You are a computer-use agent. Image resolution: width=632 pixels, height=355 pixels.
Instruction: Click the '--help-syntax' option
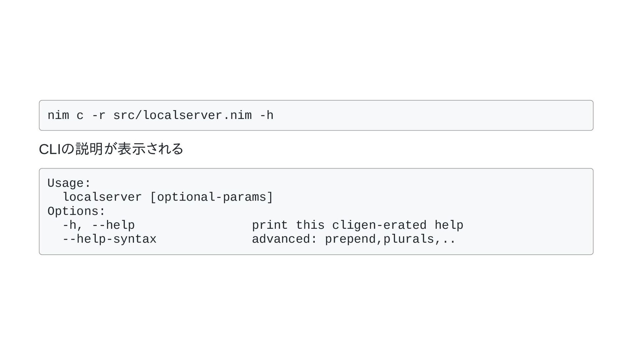[109, 239]
